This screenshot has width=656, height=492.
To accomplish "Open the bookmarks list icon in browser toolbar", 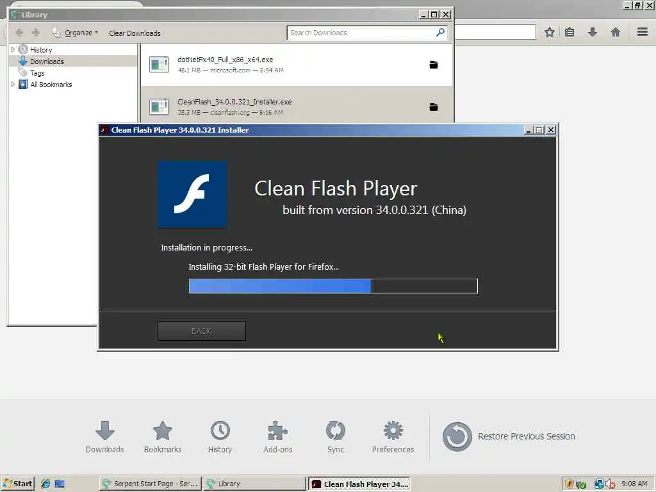I will click(570, 32).
